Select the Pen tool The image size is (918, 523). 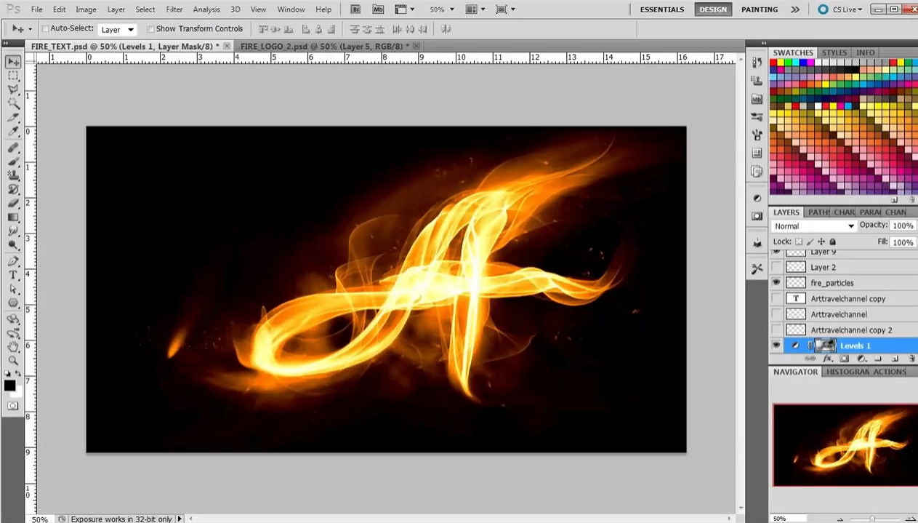point(13,260)
